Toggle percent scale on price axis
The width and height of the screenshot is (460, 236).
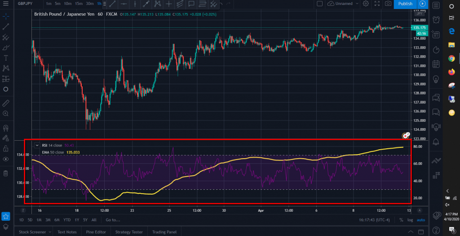400,220
